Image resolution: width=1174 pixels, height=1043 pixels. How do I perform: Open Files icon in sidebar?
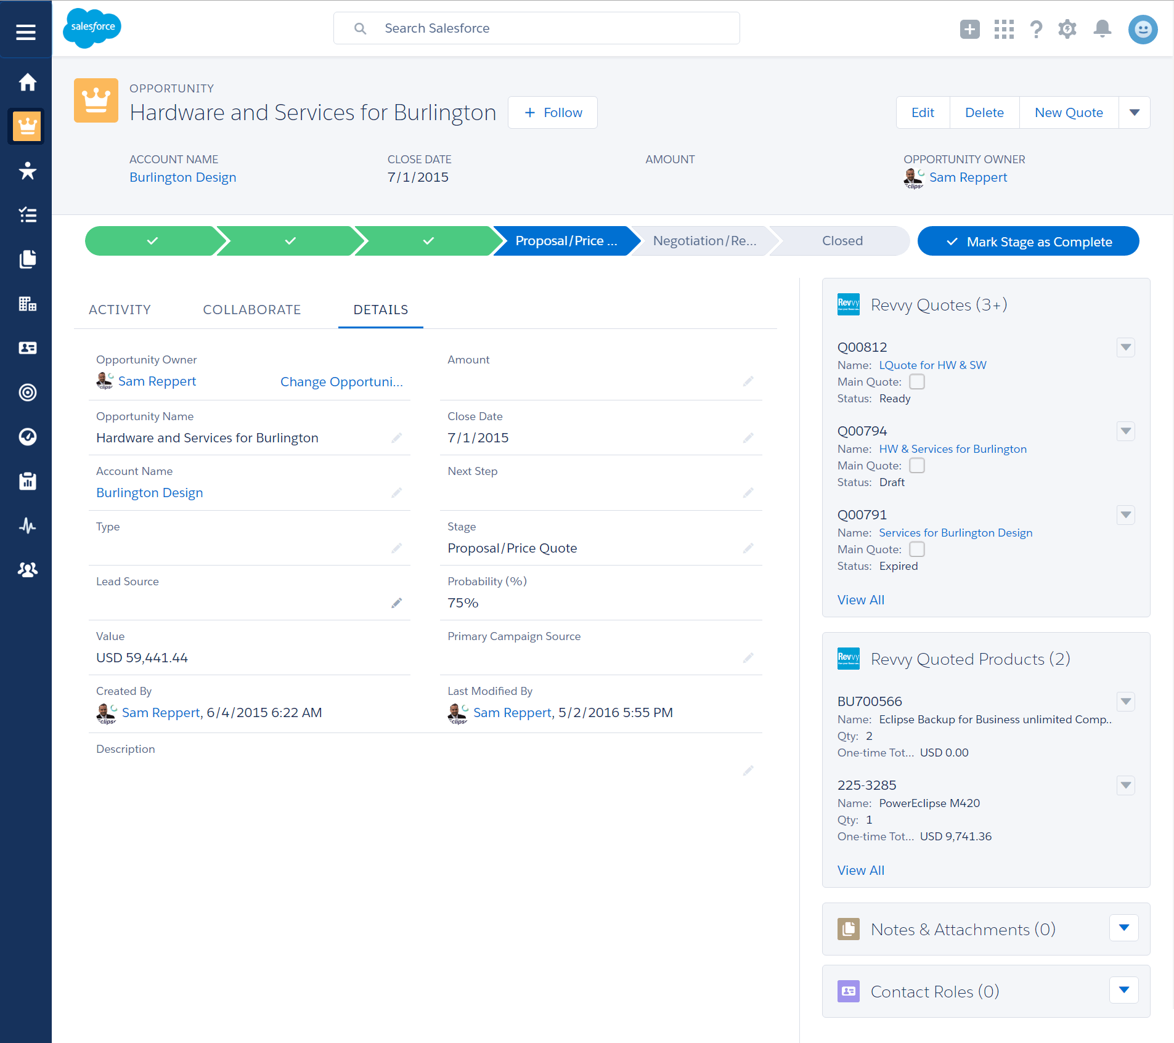coord(27,259)
